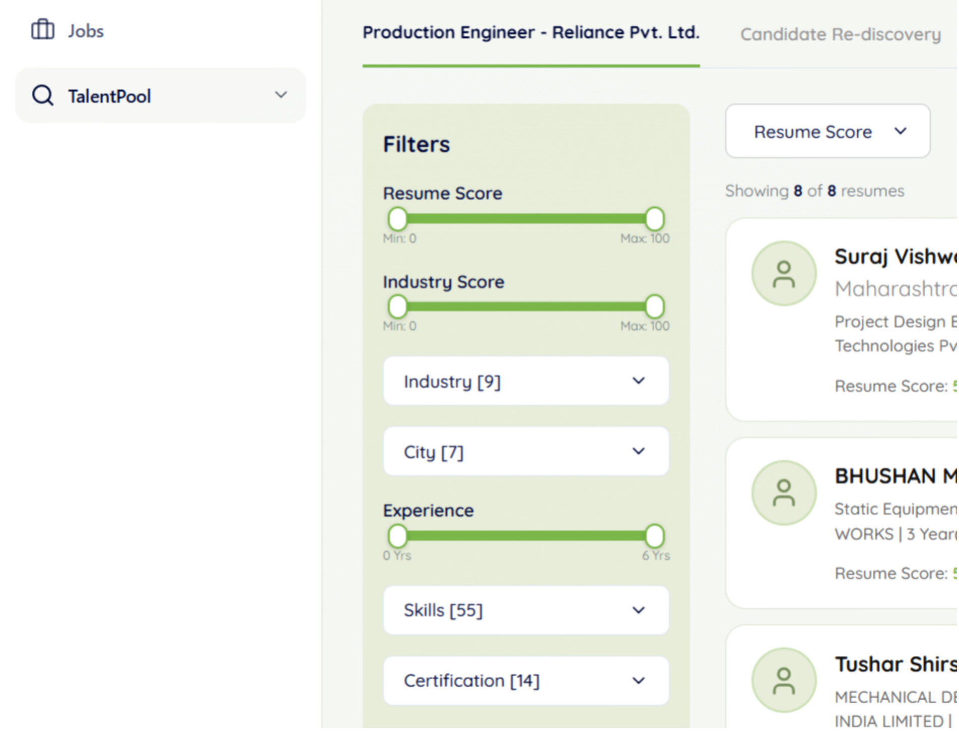The width and height of the screenshot is (959, 732).
Task: Open Tushar Shirs's profile avatar
Action: [x=784, y=679]
